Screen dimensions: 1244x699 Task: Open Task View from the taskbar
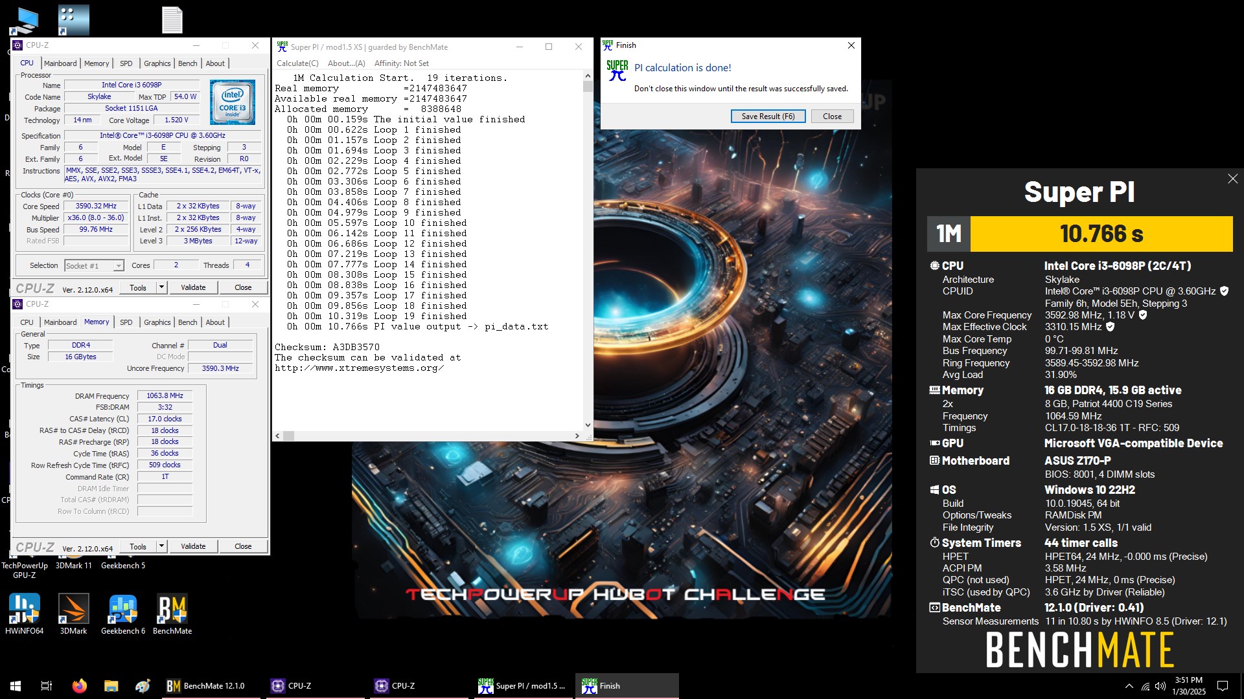click(47, 685)
